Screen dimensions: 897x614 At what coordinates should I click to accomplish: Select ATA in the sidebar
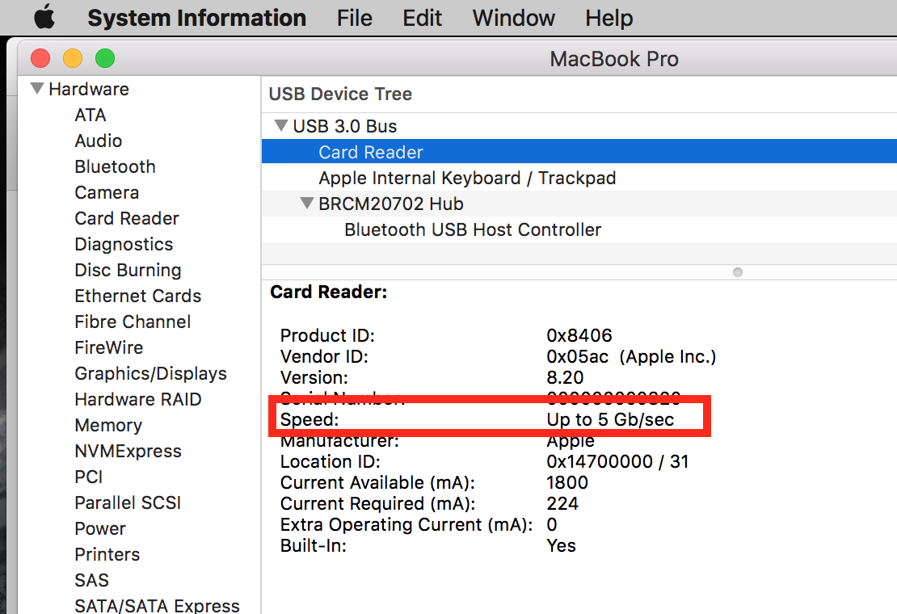click(x=91, y=115)
